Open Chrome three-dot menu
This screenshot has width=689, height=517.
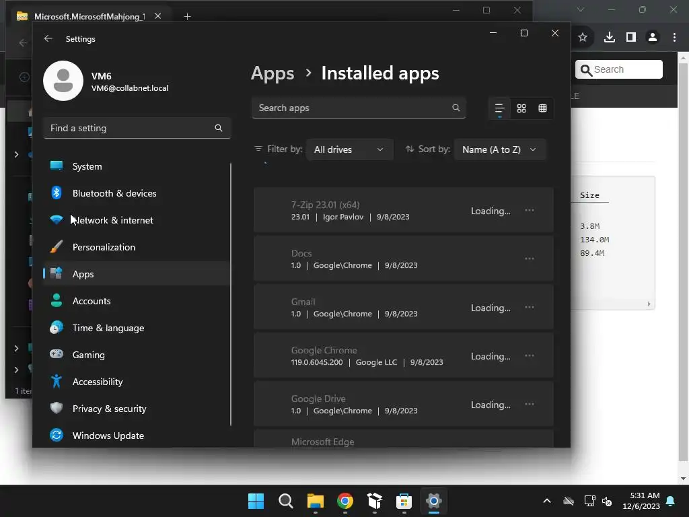[x=674, y=38]
